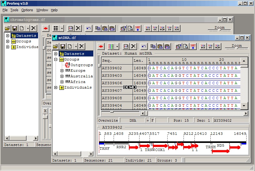
Task: Toggle the Overwrite mode indicator
Action: pyautogui.click(x=108, y=120)
